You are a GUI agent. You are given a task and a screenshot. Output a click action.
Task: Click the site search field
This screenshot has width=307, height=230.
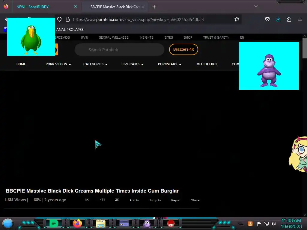(119, 50)
